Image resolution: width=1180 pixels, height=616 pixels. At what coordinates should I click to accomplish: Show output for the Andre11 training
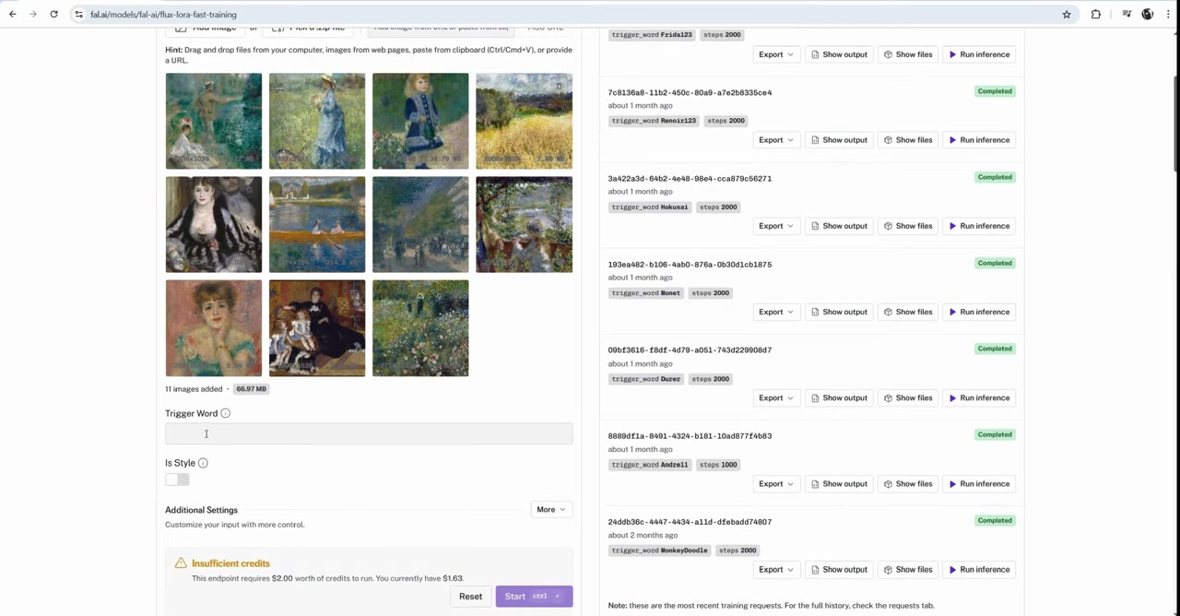click(x=839, y=483)
